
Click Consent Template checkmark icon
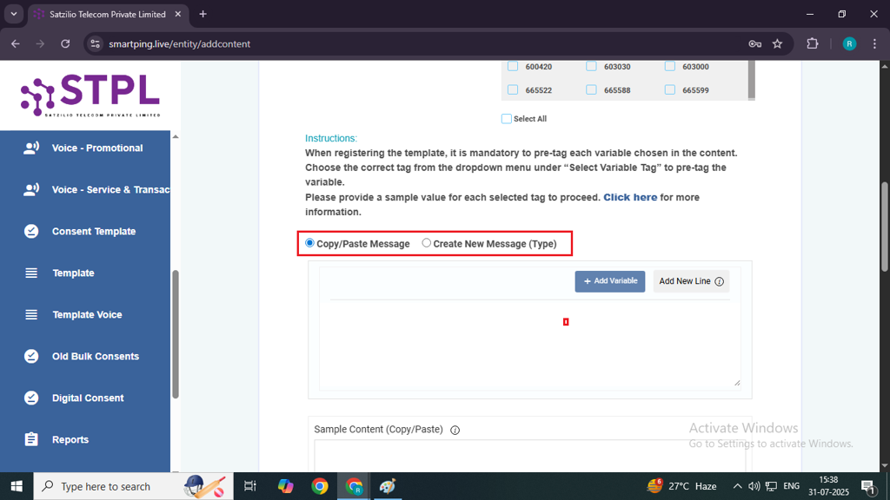[x=31, y=231]
